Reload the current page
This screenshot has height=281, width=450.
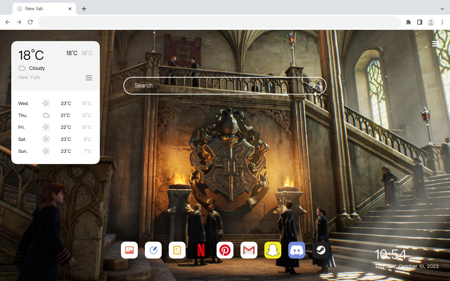click(30, 22)
